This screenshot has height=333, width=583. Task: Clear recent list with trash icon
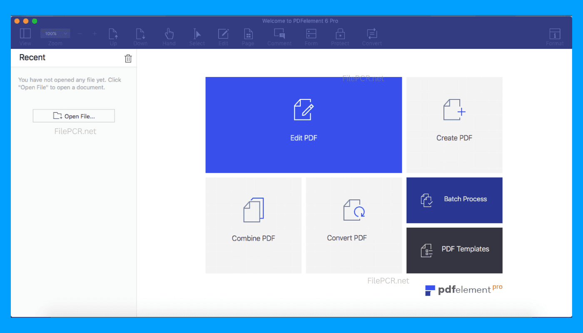[x=128, y=58]
